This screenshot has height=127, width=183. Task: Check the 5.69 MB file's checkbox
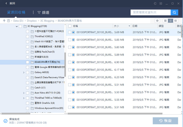pyautogui.click(x=70, y=32)
